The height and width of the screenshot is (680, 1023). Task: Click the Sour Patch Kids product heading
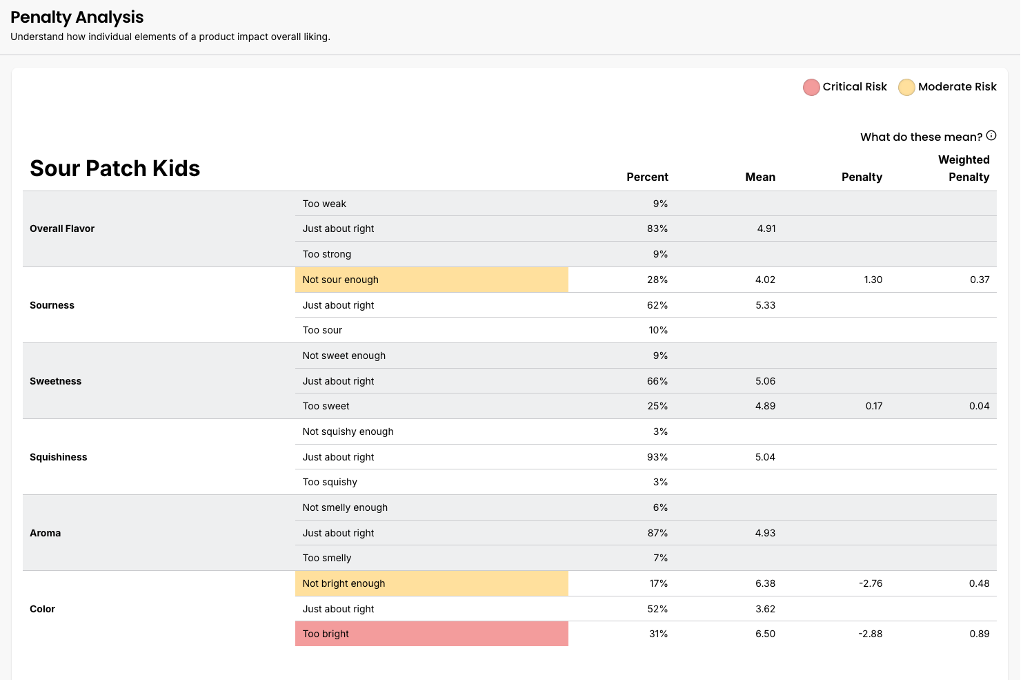115,168
